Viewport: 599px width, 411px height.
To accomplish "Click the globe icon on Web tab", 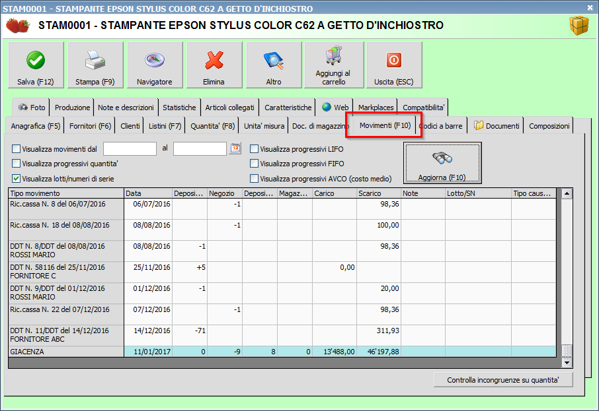I will (x=327, y=107).
